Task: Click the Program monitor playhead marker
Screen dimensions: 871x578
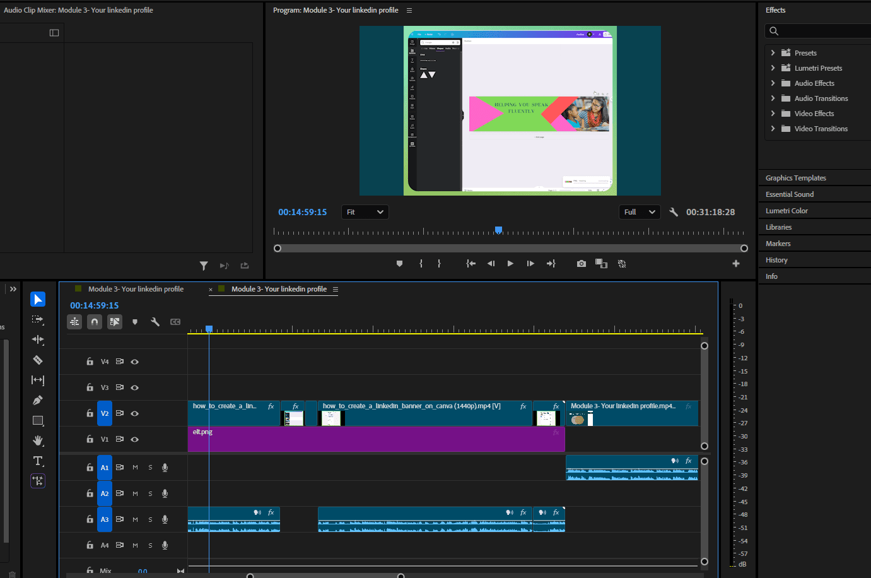Action: click(x=498, y=230)
